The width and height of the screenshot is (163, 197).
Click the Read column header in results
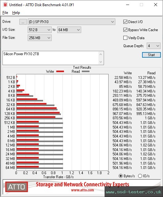click(x=151, y=73)
